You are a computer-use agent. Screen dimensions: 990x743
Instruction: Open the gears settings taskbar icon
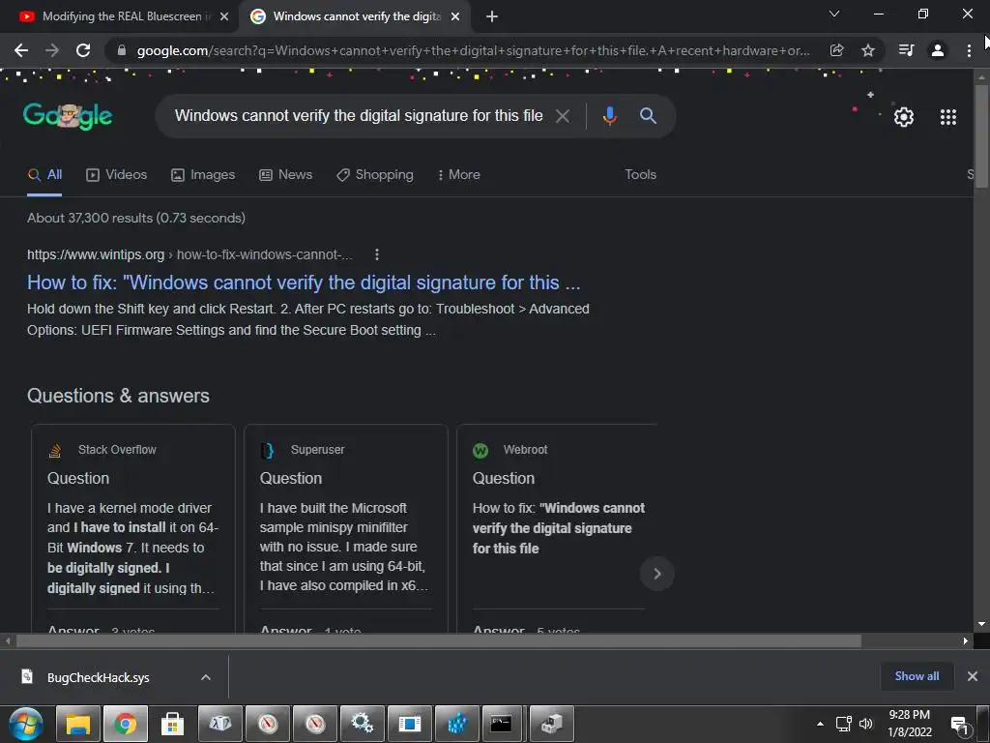[363, 724]
